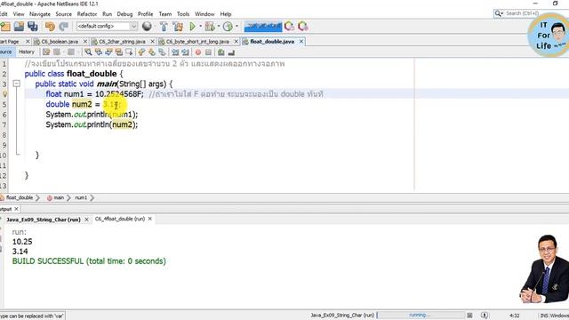Click Find Next Occurrence icon

click(108, 52)
